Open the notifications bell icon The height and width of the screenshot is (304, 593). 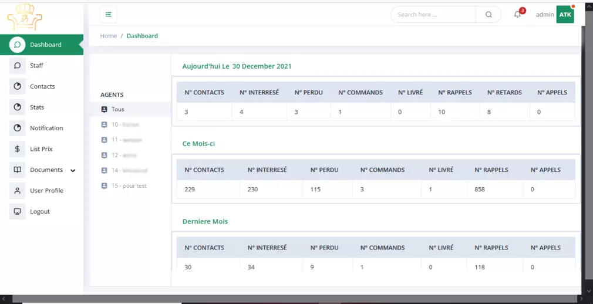(x=517, y=15)
